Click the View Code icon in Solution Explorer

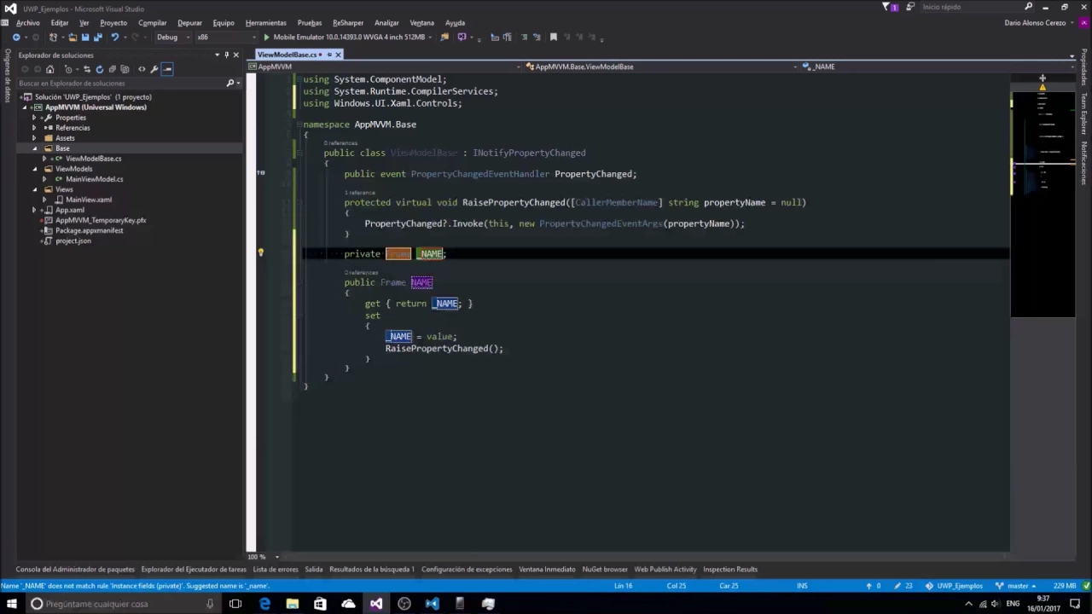point(142,69)
